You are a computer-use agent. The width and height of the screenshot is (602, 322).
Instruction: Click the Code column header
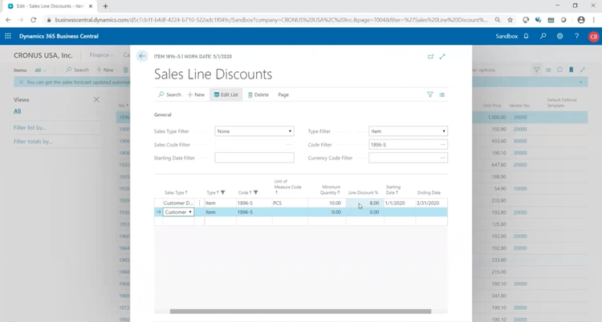pos(248,192)
